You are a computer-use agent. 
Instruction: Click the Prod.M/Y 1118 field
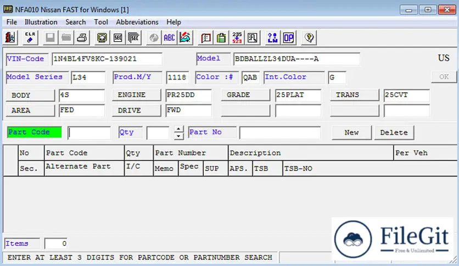[177, 77]
